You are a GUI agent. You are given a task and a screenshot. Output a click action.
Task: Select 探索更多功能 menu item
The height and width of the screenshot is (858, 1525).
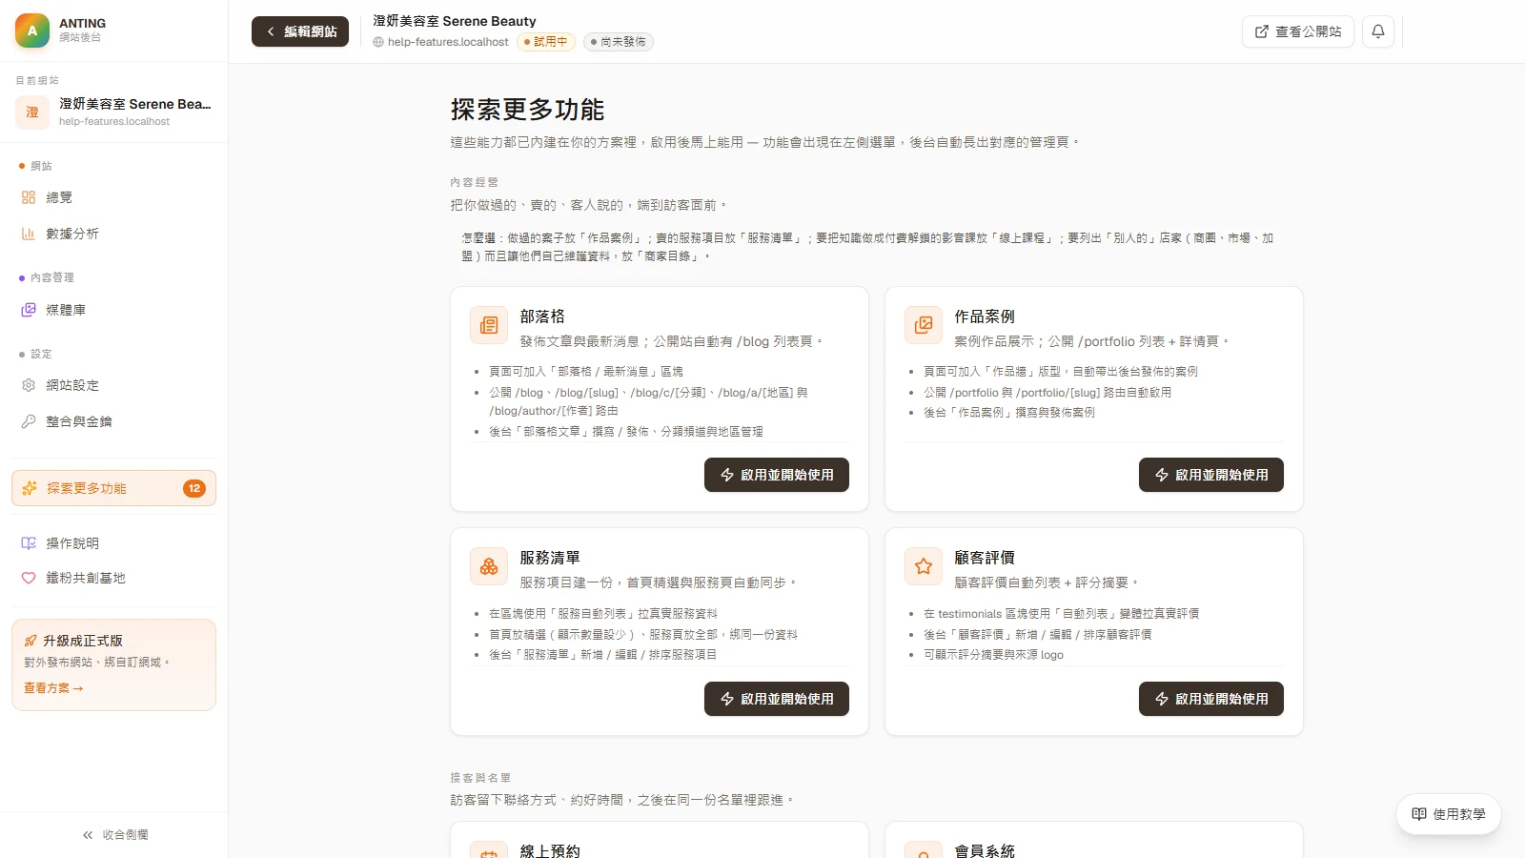[x=113, y=488]
